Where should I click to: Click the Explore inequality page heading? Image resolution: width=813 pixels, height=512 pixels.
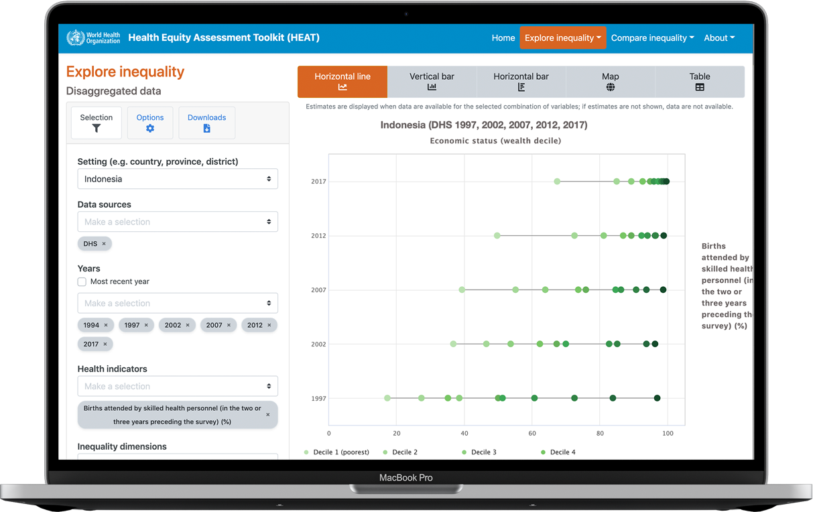pyautogui.click(x=125, y=72)
